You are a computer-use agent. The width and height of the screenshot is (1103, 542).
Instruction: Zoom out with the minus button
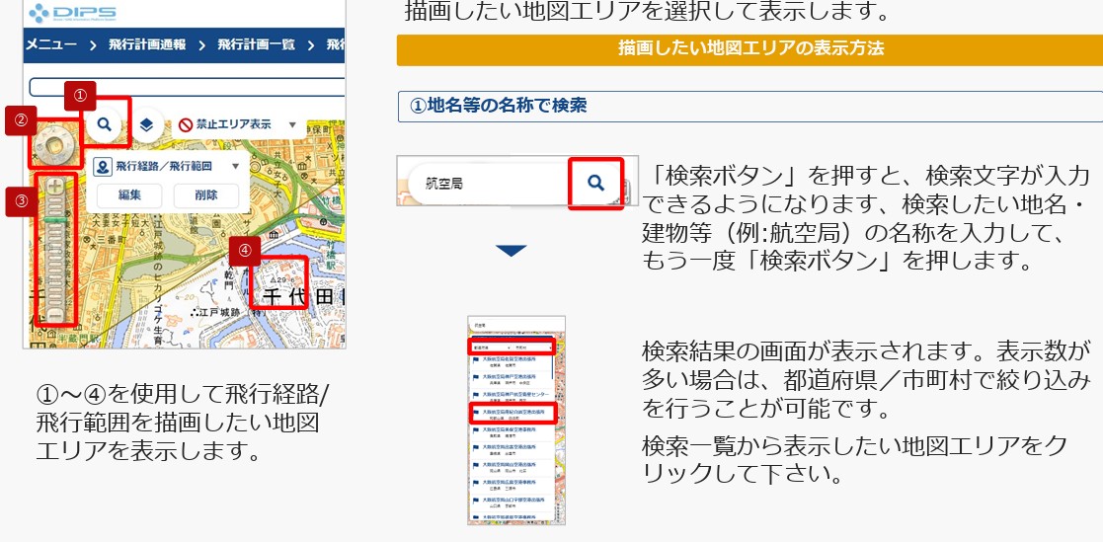(x=56, y=315)
